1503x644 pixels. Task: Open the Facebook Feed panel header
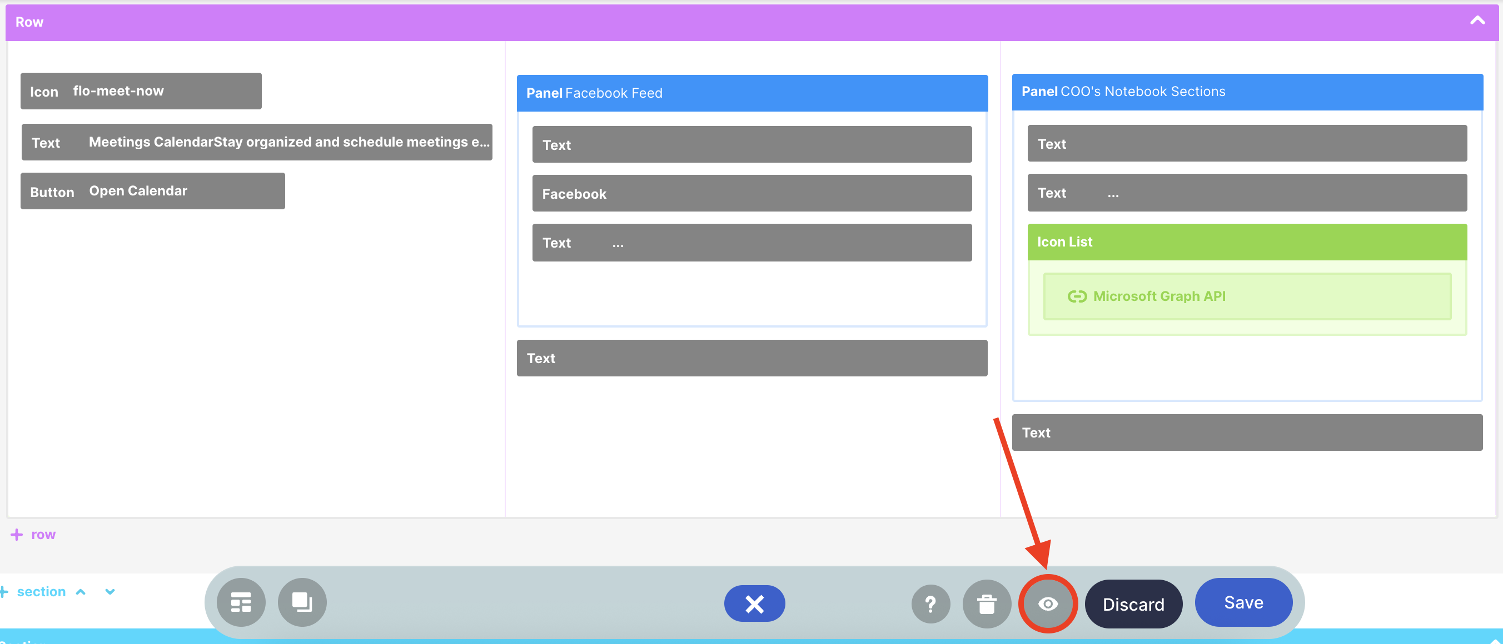pyautogui.click(x=752, y=93)
